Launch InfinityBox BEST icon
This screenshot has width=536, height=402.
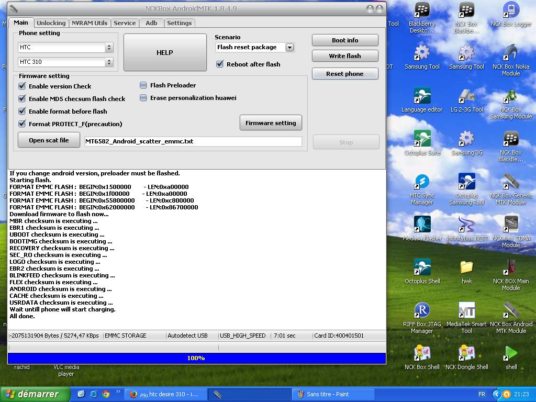(x=466, y=228)
